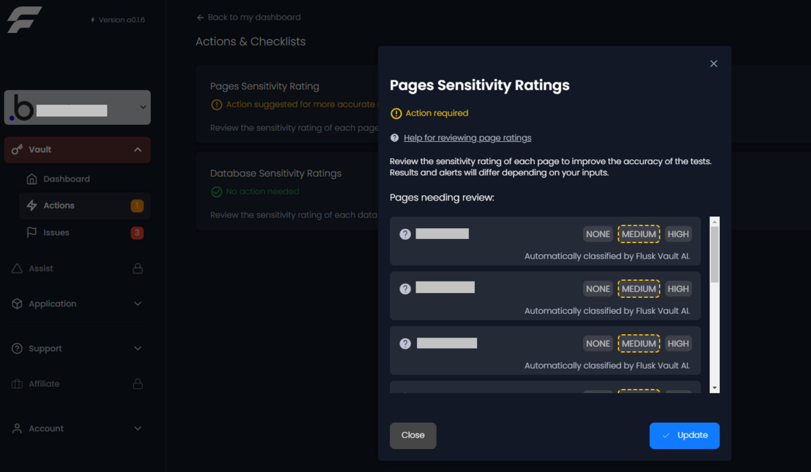Click the Flusk logo in top-left
811x472 pixels.
[x=24, y=20]
